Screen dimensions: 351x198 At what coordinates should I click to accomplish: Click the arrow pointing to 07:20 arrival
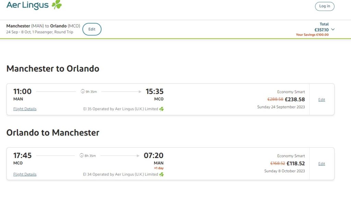pyautogui.click(x=138, y=156)
